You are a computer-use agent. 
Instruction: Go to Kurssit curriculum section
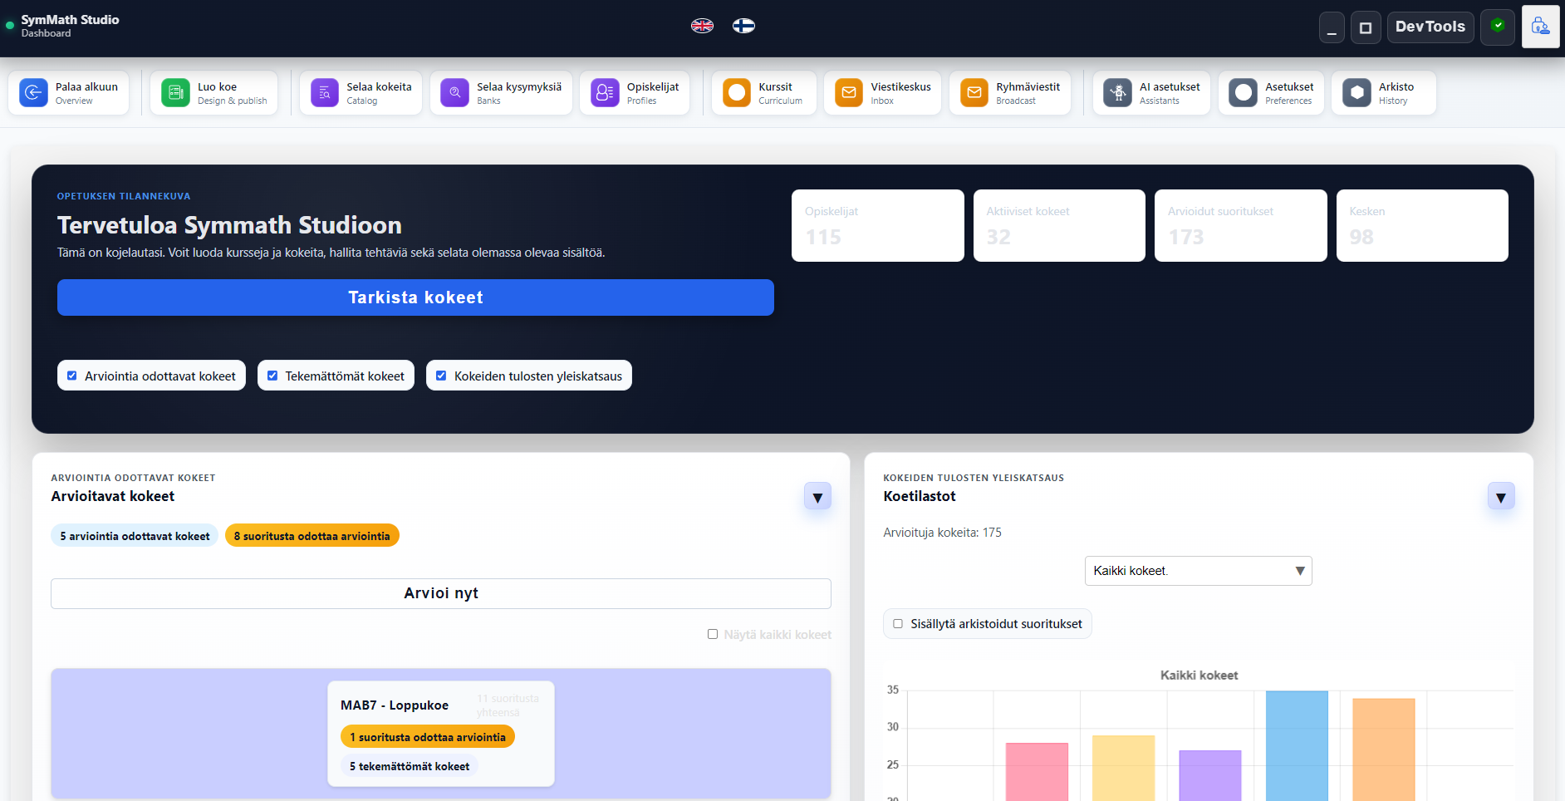763,93
